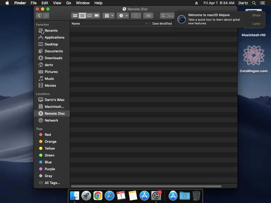
Task: Switch to icon view
Action: coord(75,16)
